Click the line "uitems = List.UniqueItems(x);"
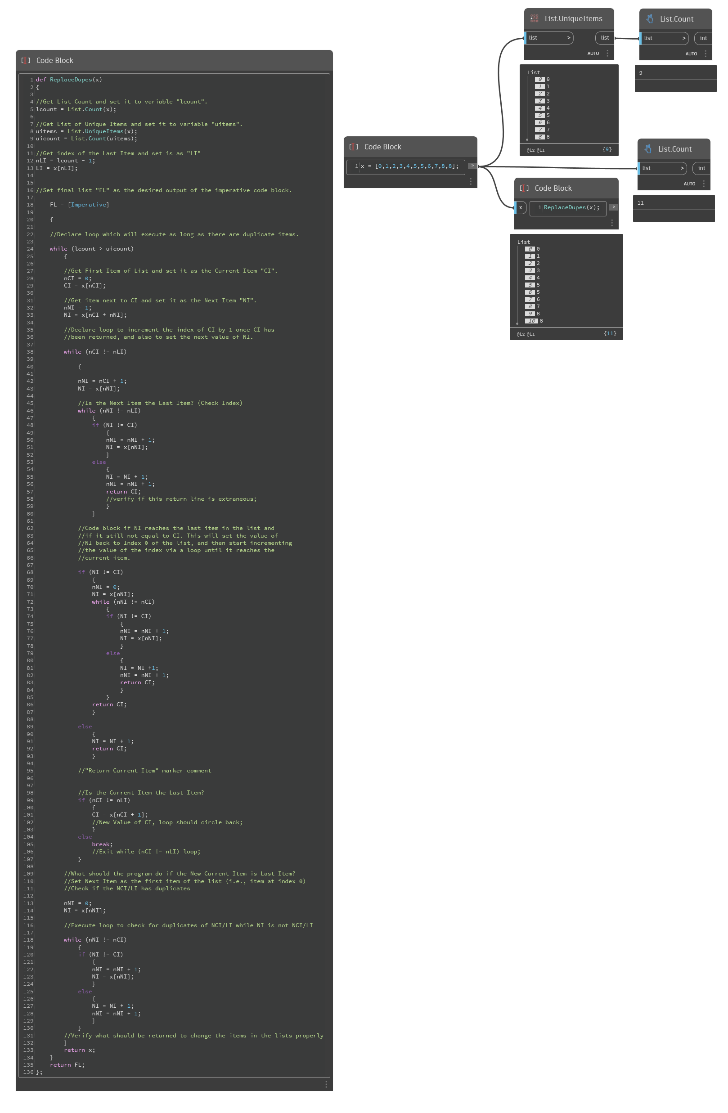Screen dimensions: 728x1113 point(86,131)
